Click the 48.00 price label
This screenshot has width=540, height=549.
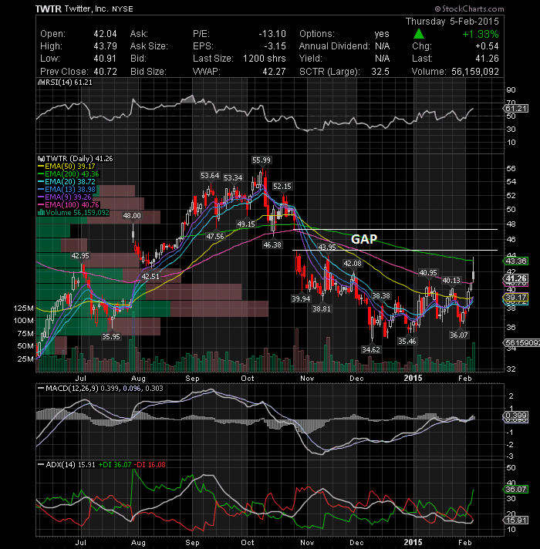(132, 216)
